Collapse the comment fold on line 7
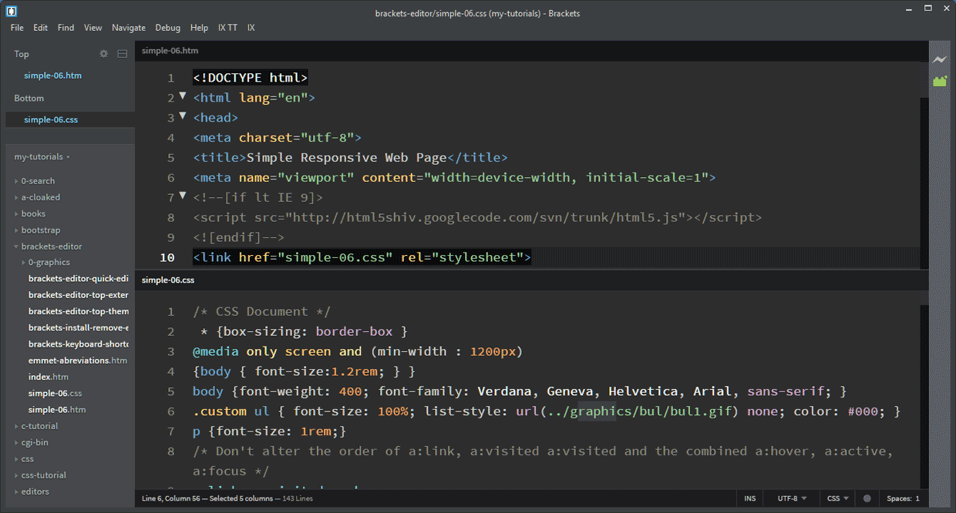Screen dimensions: 956x513 pyautogui.click(x=183, y=196)
